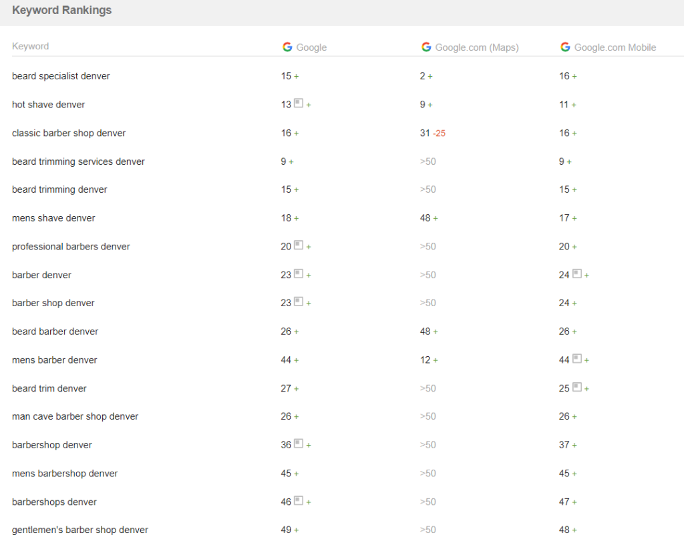
Task: Click the SERP icon next to barbershop denver rank 36
Action: click(x=299, y=444)
